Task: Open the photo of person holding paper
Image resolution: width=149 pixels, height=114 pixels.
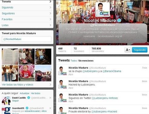Action: coord(27,57)
